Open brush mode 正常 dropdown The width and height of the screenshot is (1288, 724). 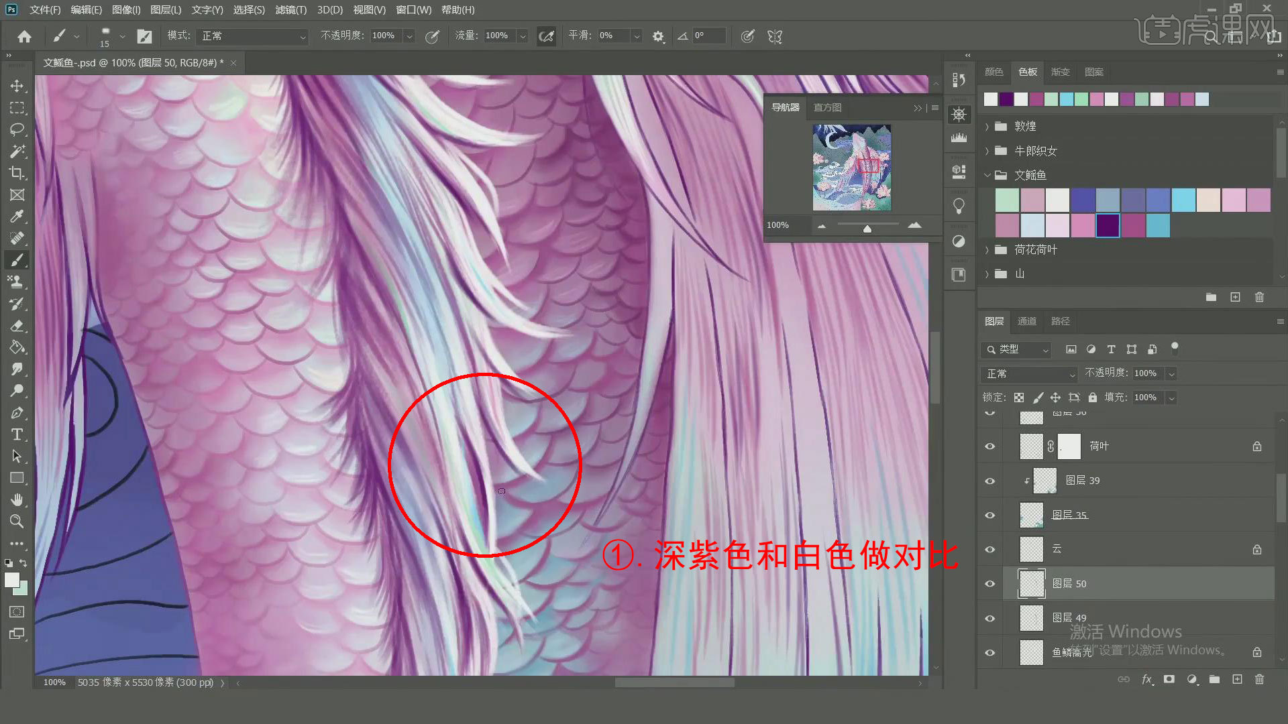[252, 36]
